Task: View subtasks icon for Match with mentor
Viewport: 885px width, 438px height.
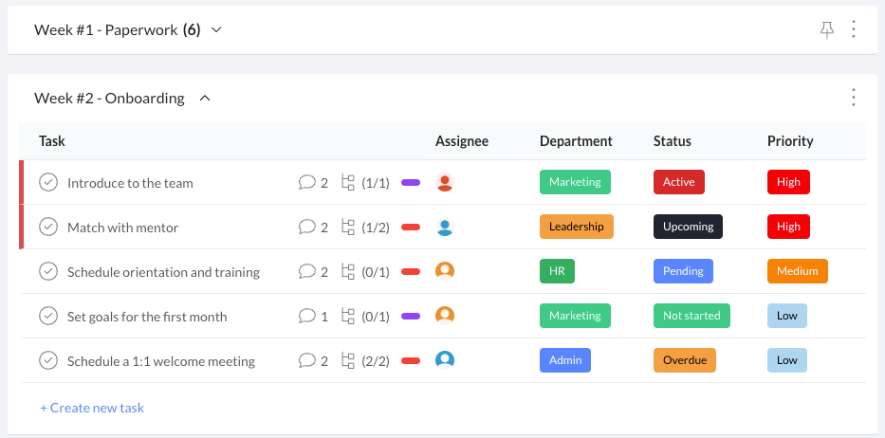Action: [x=348, y=227]
